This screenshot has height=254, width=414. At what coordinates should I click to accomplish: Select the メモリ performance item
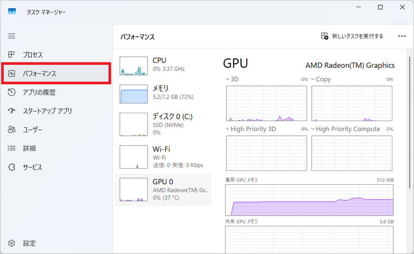pyautogui.click(x=163, y=93)
